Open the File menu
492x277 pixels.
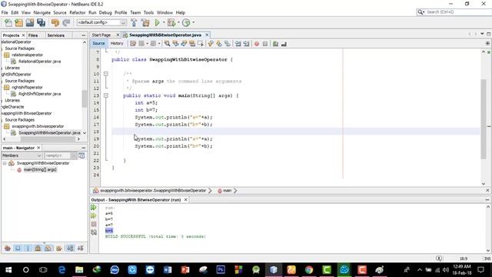(5, 12)
